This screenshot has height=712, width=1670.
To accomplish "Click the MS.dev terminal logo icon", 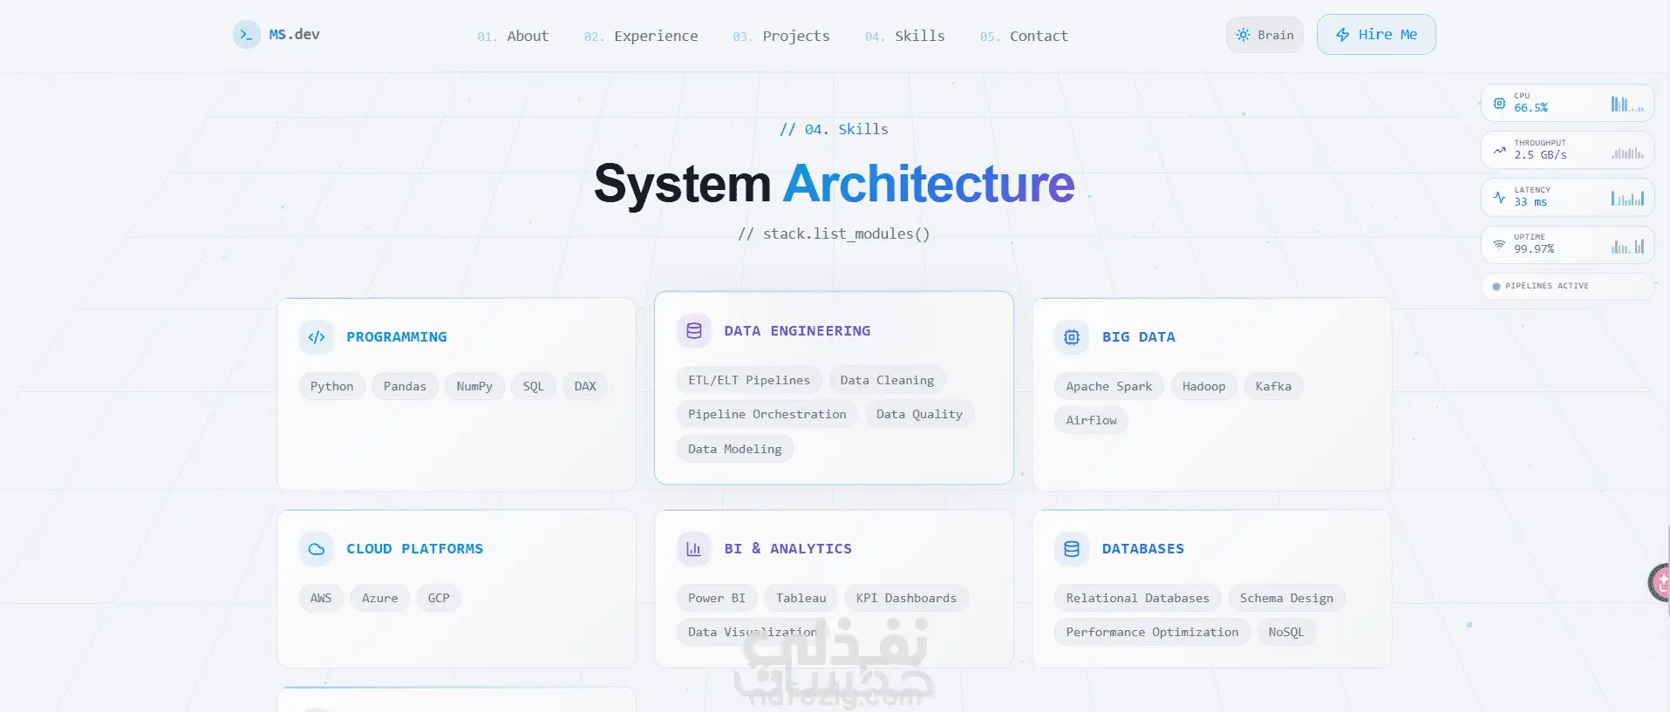I will [247, 35].
